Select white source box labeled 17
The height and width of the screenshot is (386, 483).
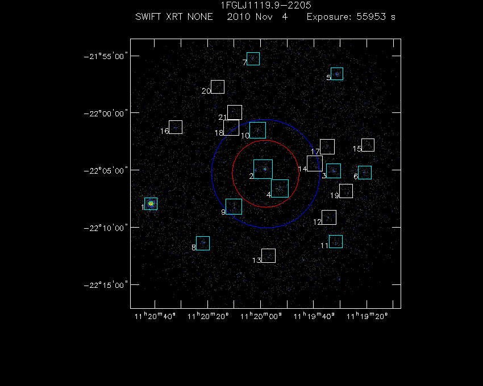tap(327, 147)
